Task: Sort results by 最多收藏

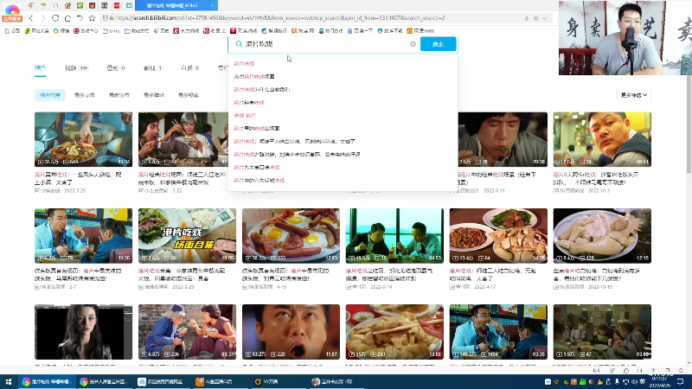Action: pyautogui.click(x=189, y=95)
